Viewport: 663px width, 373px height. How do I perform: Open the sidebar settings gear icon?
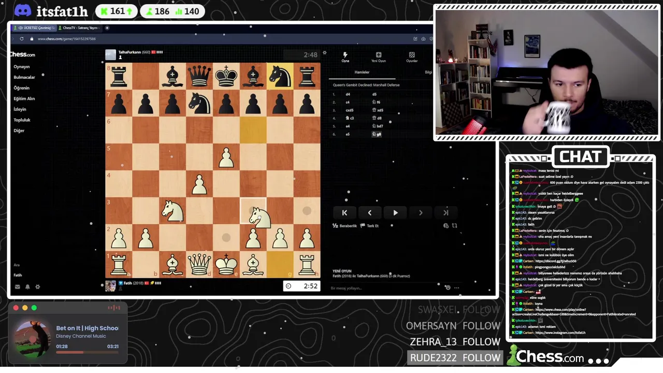(x=37, y=286)
